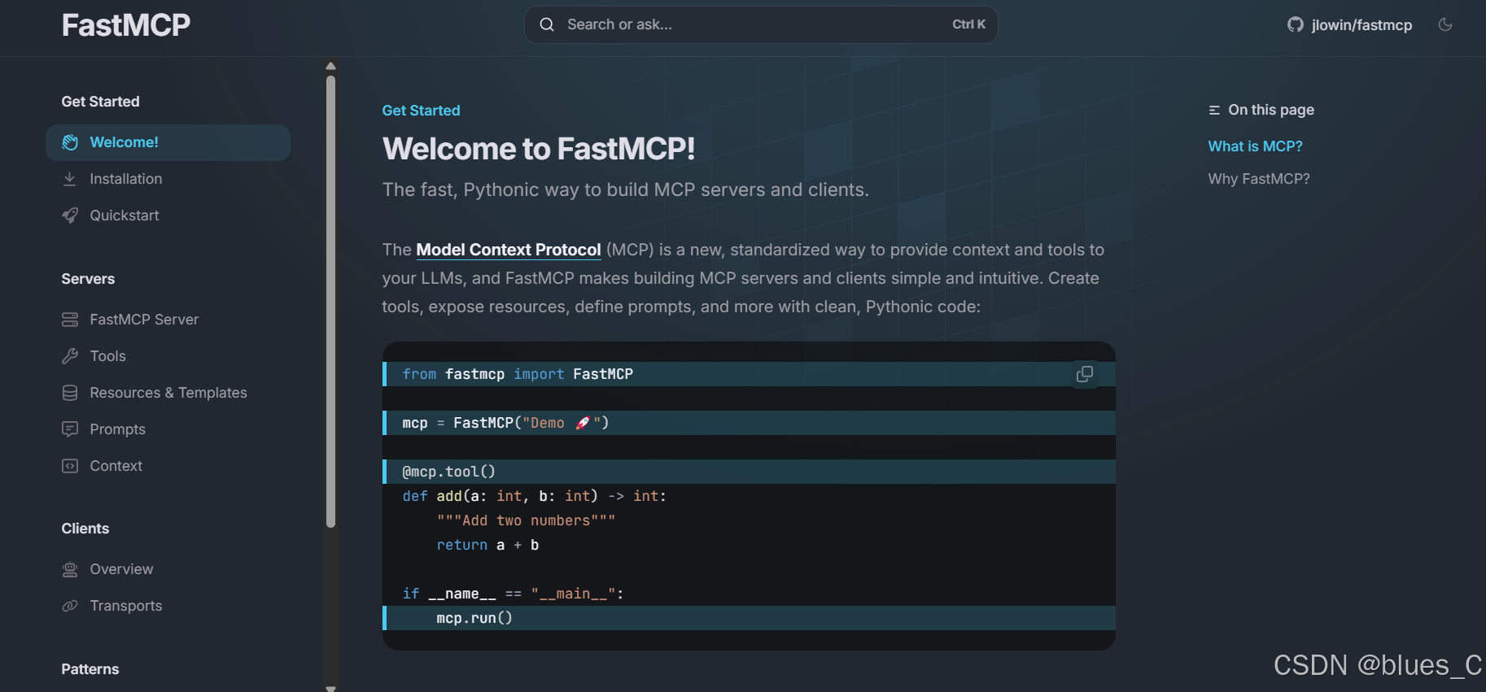Click the Welcome to FastMCP! title

point(539,149)
